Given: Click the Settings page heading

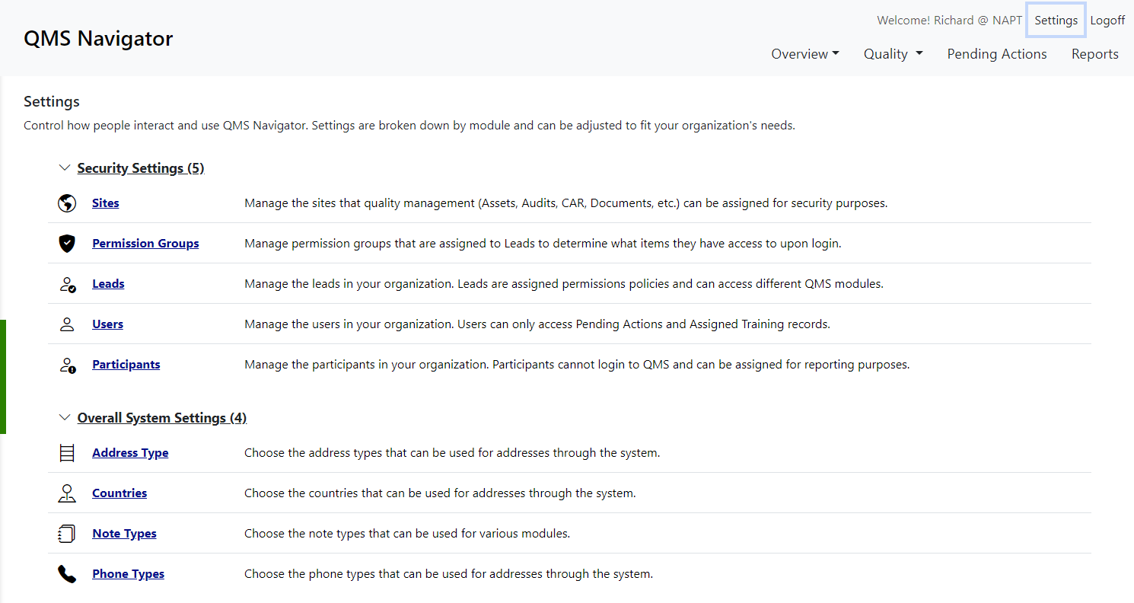Looking at the screenshot, I should (52, 101).
